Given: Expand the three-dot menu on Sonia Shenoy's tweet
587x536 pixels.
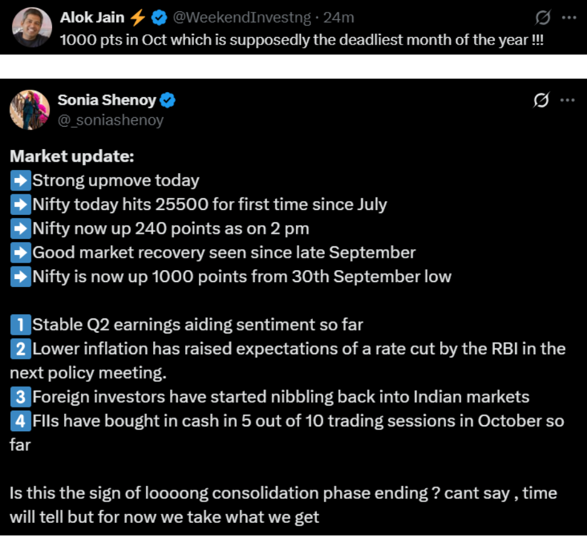Looking at the screenshot, I should click(x=568, y=100).
